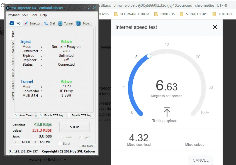Toggle the Tunnel checkbox below STOP
Viewport: 236px width, 165px height.
60,137
